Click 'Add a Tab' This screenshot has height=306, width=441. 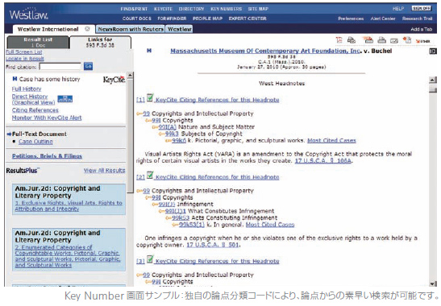click(422, 29)
